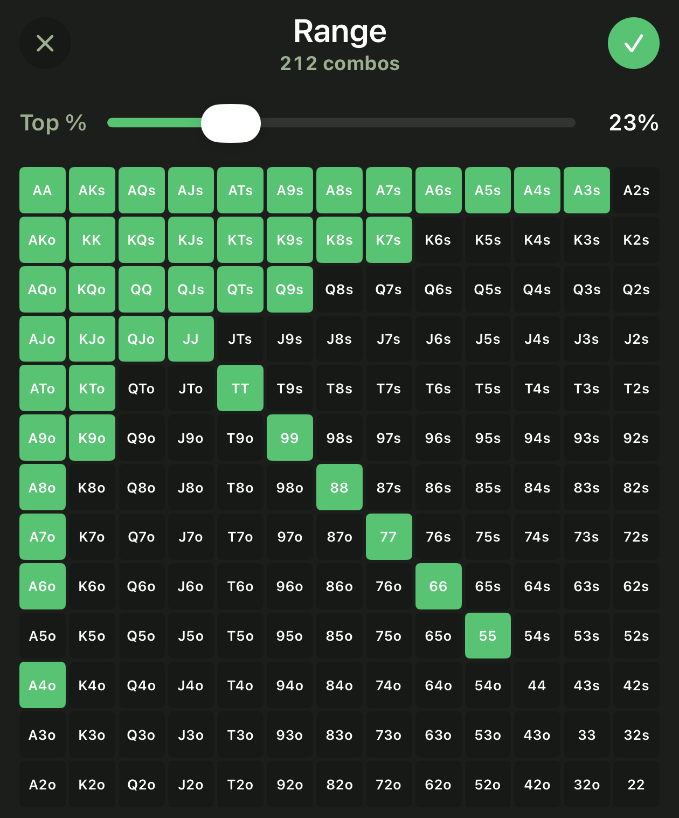Select the 44 pocket pair cell
The width and height of the screenshot is (679, 818).
[x=537, y=685]
